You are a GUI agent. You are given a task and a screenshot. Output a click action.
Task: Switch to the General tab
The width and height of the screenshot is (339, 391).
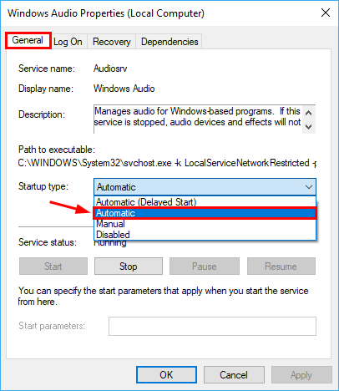[x=28, y=40]
